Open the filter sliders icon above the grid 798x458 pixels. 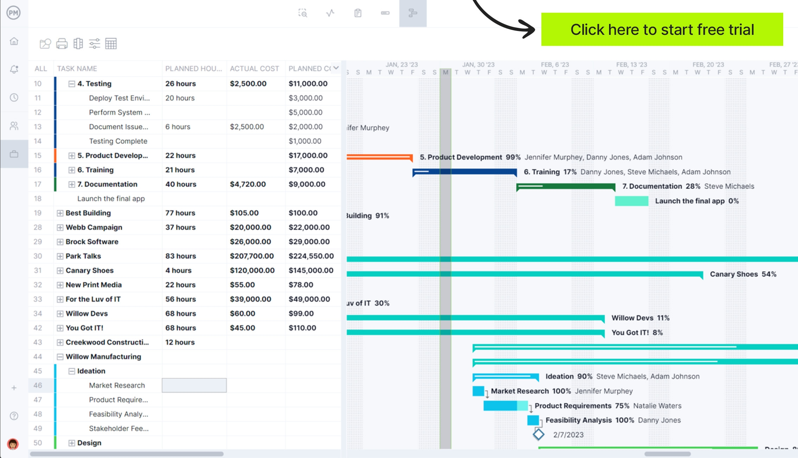point(95,43)
